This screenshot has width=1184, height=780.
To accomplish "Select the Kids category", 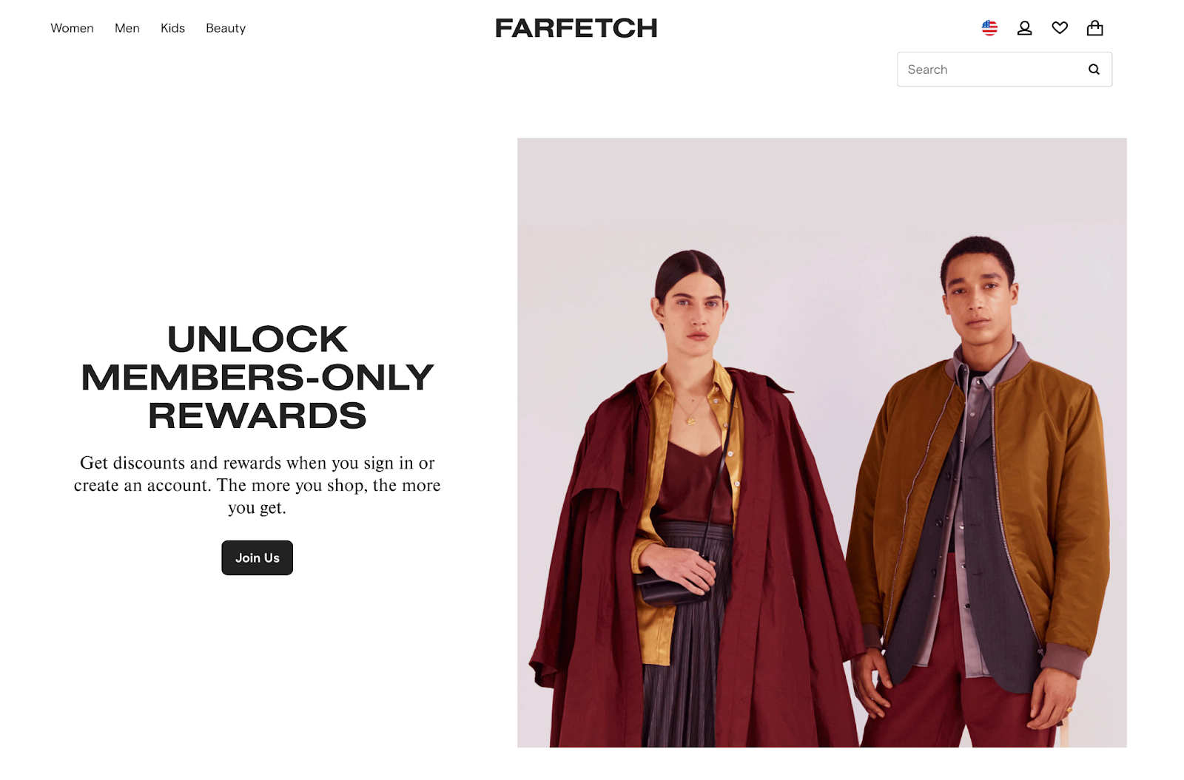I will [x=172, y=28].
